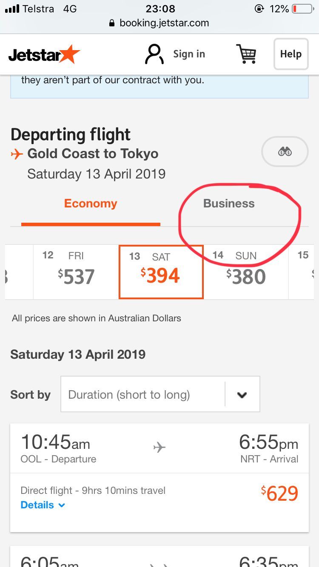This screenshot has height=567, width=319.
Task: Tap the Sign in person icon
Action: coord(154,54)
